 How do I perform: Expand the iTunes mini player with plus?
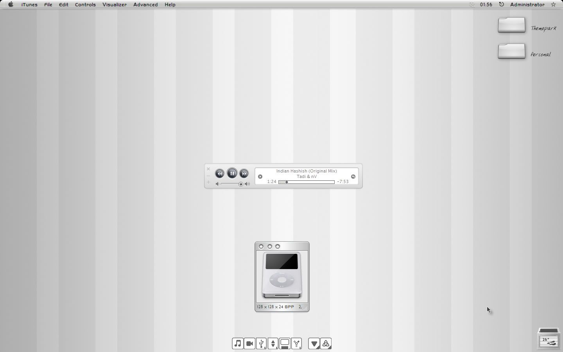(x=208, y=183)
